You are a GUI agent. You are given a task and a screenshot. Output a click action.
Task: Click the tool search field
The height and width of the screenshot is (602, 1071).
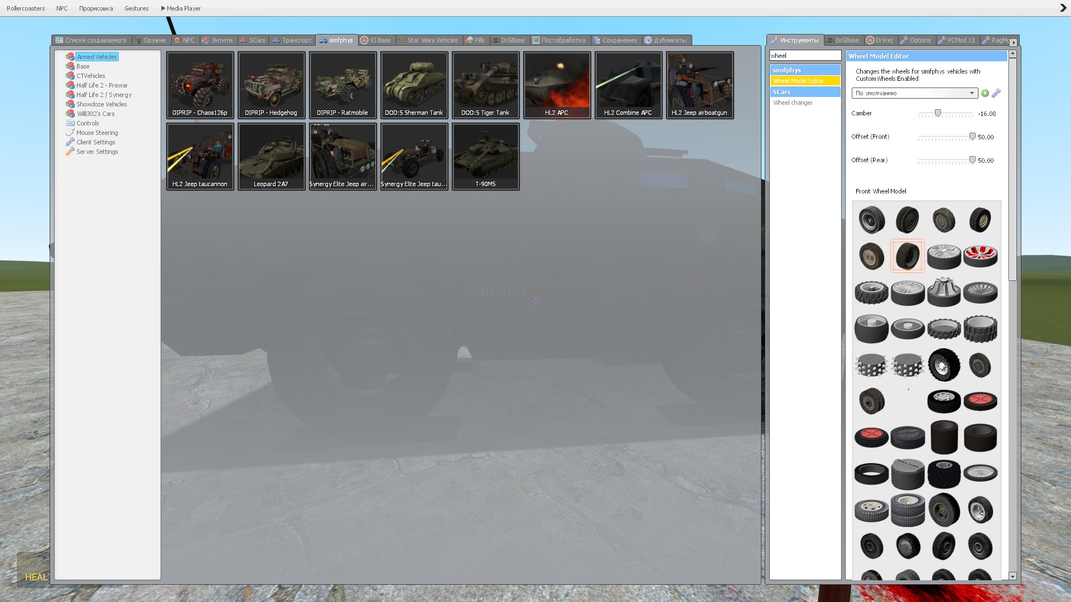pyautogui.click(x=804, y=56)
